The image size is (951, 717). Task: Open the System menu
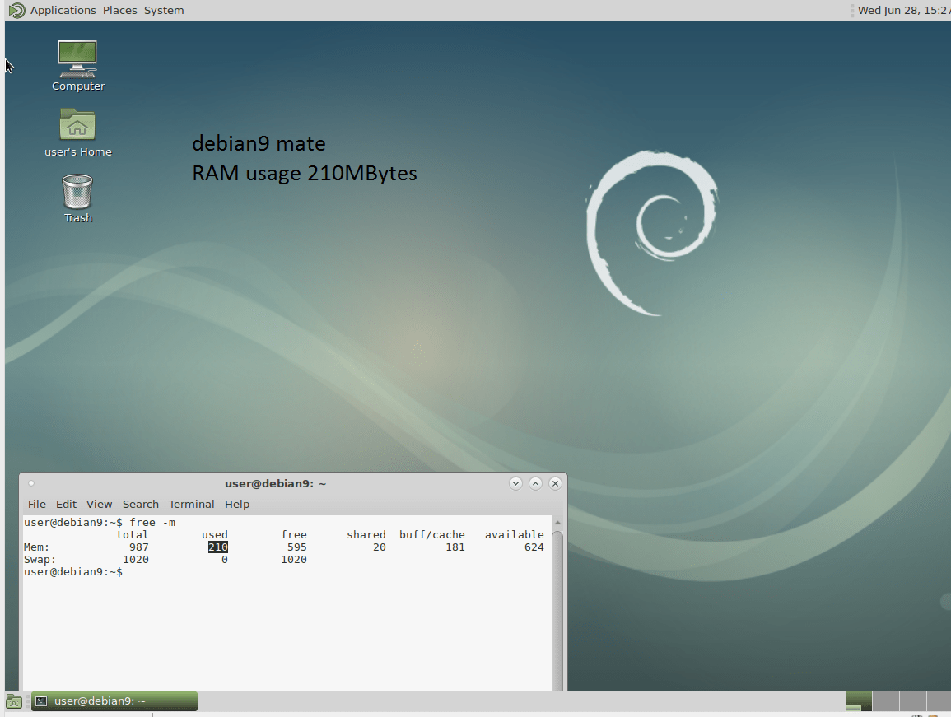click(x=164, y=11)
